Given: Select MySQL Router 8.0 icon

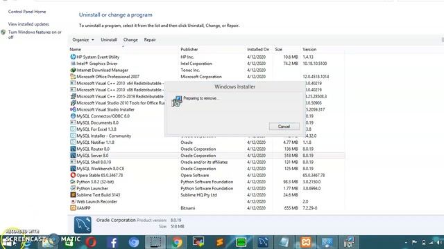Looking at the screenshot, I should pos(73,149).
